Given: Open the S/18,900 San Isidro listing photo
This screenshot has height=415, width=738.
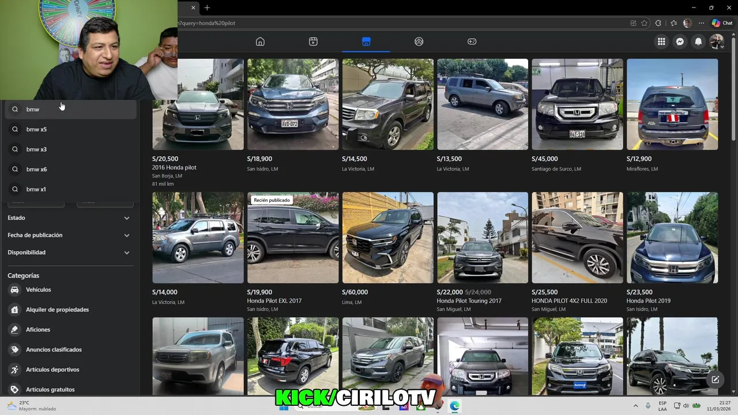Looking at the screenshot, I should click(293, 104).
